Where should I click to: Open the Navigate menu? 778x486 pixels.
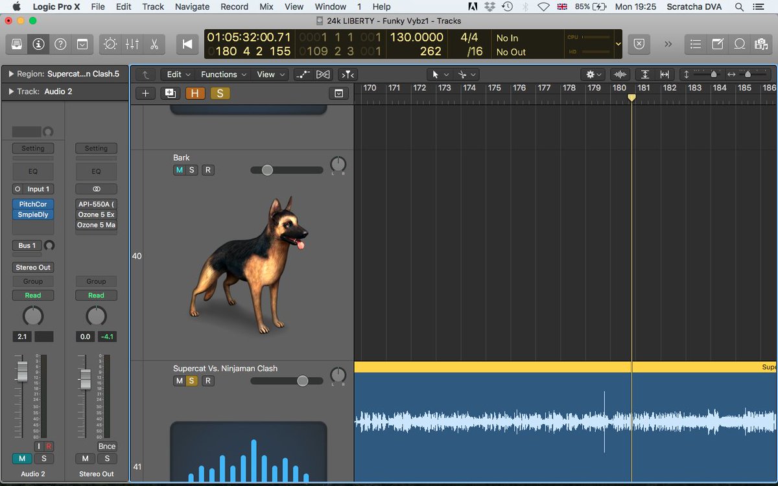coord(192,6)
